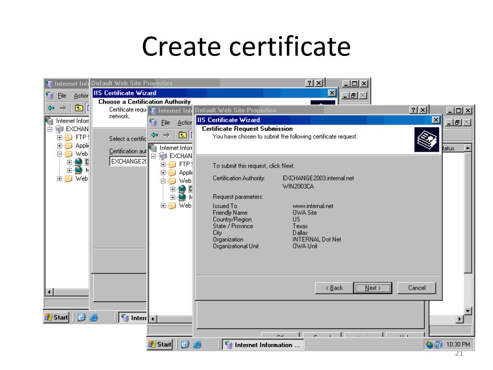This screenshot has height=370, width=493.
Task: Click the M web site globe icon in the front tree
Action: click(182, 197)
